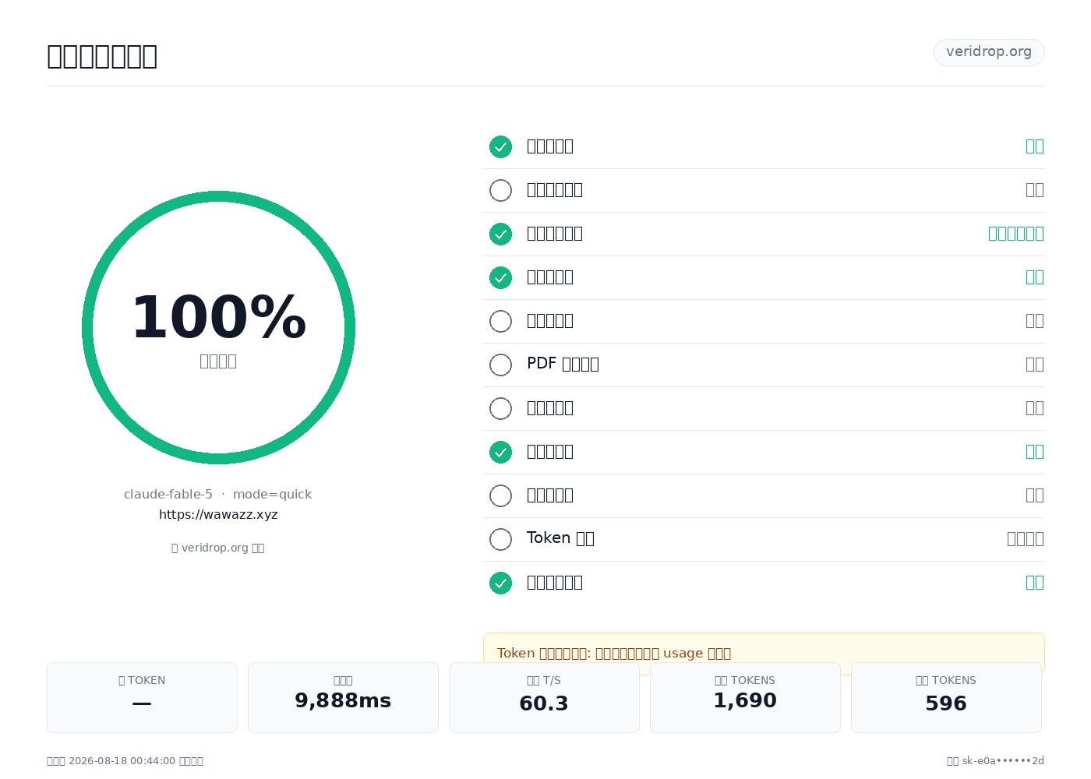Image resolution: width=1091 pixels, height=779 pixels.
Task: Click the TOKEN card showing a dash
Action: 142,697
